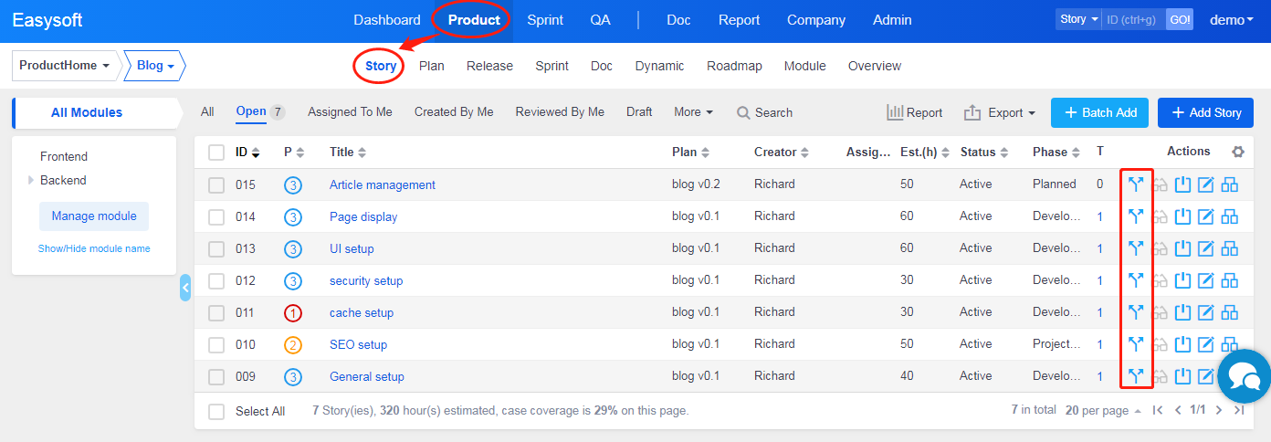Expand the More filter dropdown
The height and width of the screenshot is (442, 1271).
(693, 111)
